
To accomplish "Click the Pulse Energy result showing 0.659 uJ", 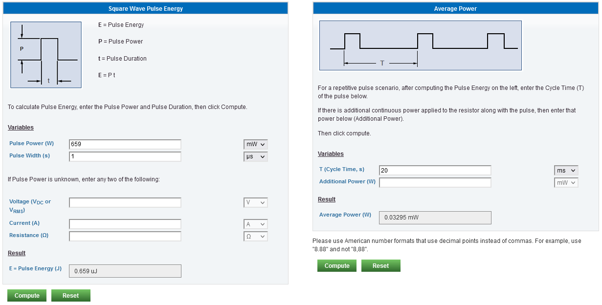I will click(125, 271).
